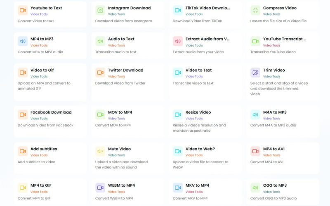Open the Resize Video title link
Screen dimensions: 330x206
pyautogui.click(x=198, y=112)
